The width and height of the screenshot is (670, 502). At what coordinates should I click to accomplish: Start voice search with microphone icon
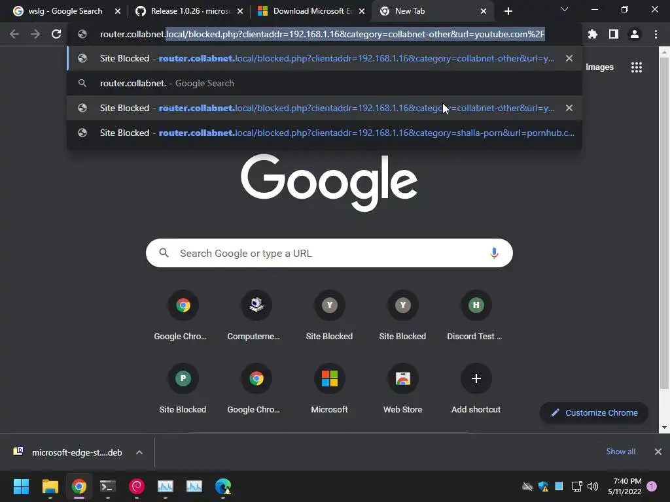(x=494, y=253)
